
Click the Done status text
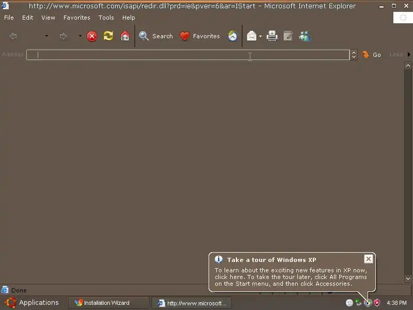19,290
